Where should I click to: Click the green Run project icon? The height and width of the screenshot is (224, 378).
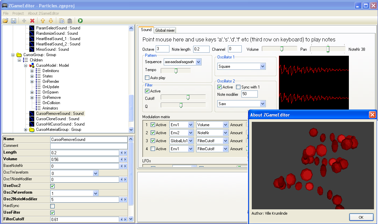click(80, 21)
